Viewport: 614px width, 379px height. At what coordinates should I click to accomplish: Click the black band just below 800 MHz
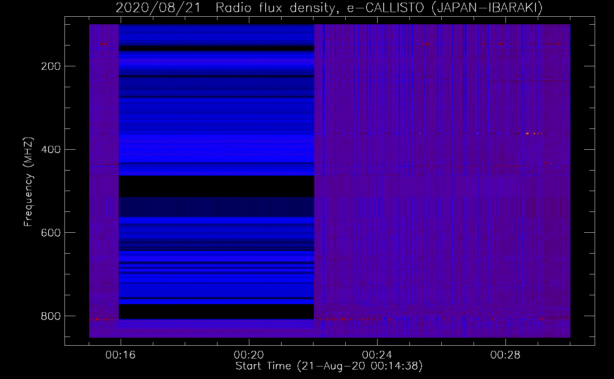click(216, 312)
